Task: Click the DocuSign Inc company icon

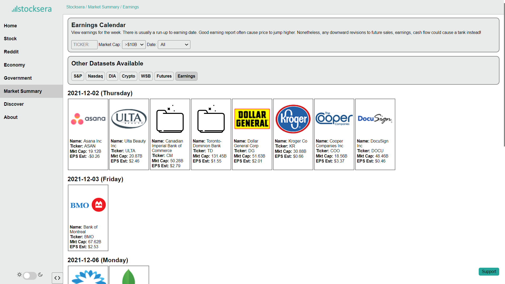Action: (x=375, y=119)
